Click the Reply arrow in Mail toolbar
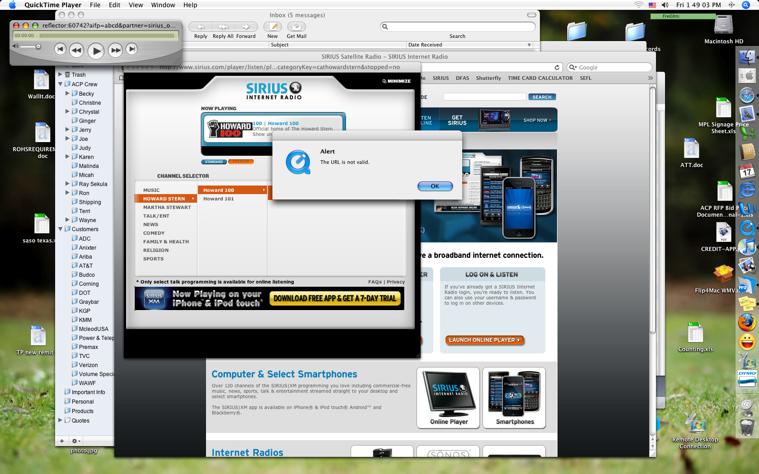 [201, 27]
